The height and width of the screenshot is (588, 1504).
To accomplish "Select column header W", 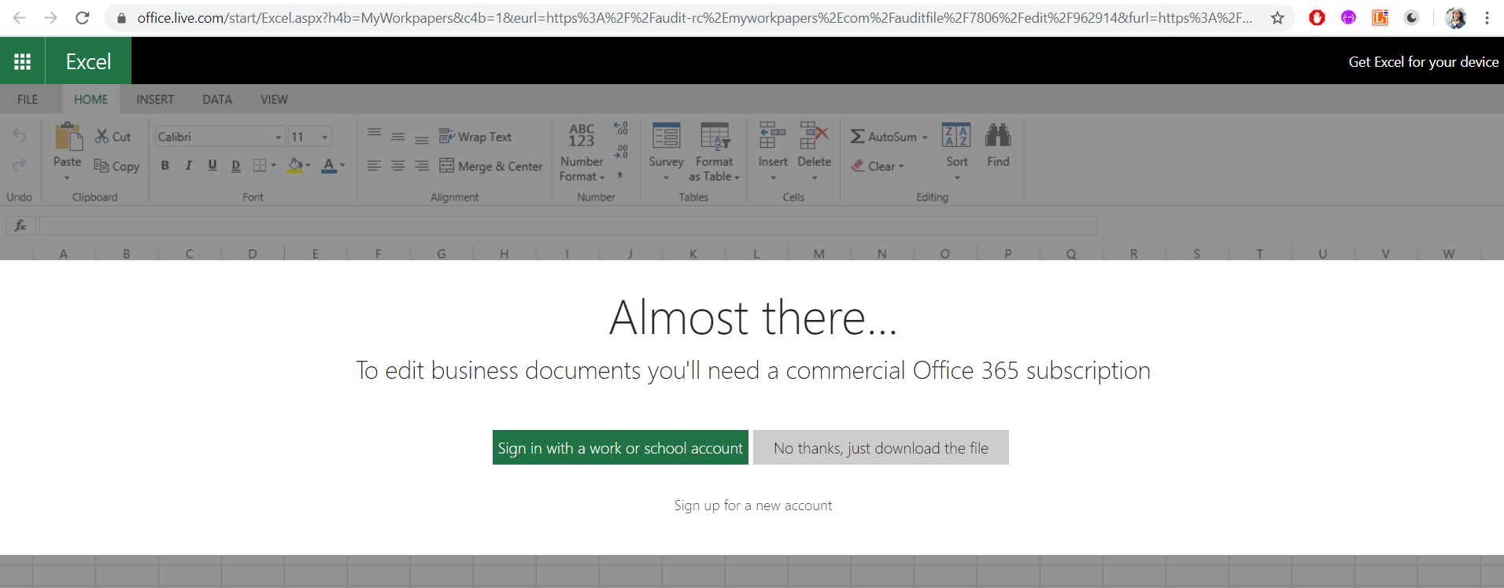I will pyautogui.click(x=1449, y=253).
